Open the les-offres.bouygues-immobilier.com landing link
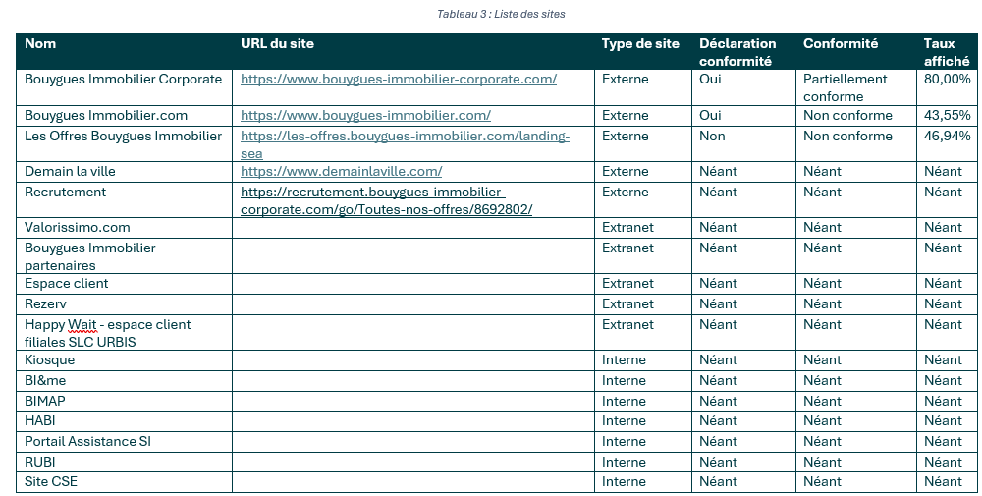This screenshot has height=496, width=982. [405, 144]
